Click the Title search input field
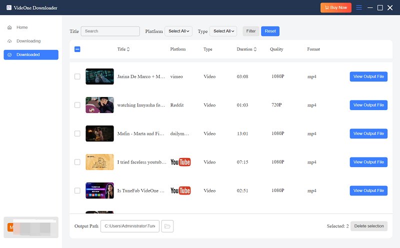 click(x=110, y=31)
